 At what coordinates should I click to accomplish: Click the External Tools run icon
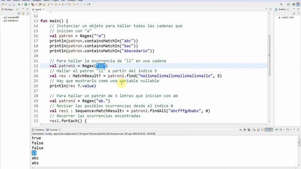(32, 4)
